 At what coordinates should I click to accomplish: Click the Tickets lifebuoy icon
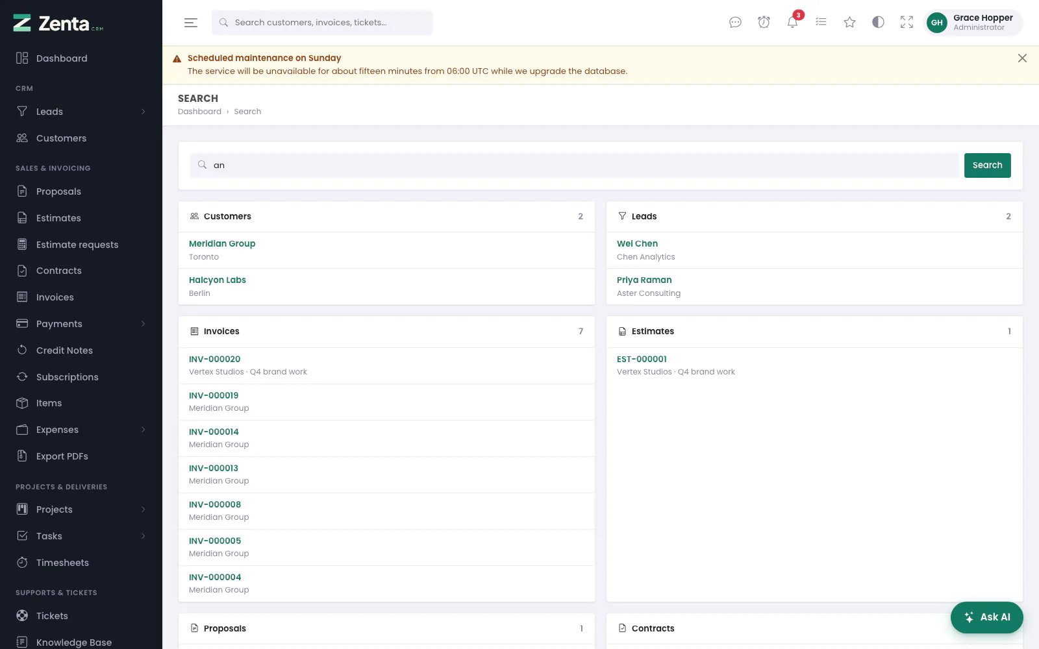tap(22, 616)
